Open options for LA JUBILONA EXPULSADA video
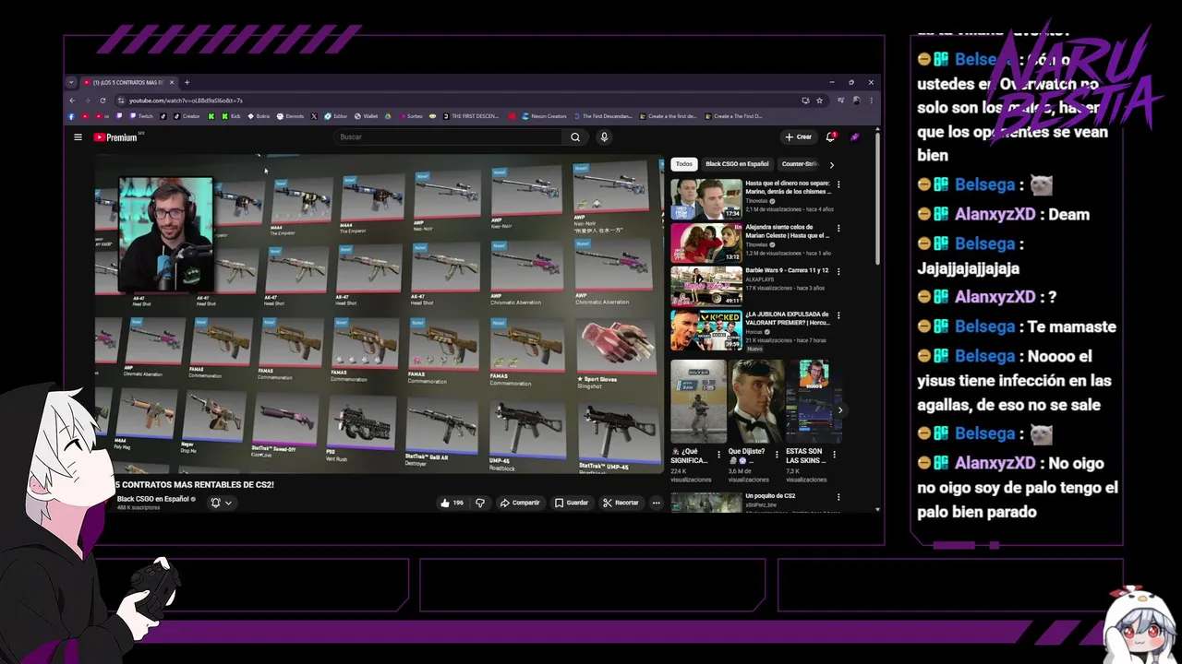Image resolution: width=1182 pixels, height=664 pixels. 838,314
